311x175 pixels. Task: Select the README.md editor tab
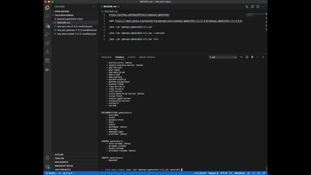[110, 6]
